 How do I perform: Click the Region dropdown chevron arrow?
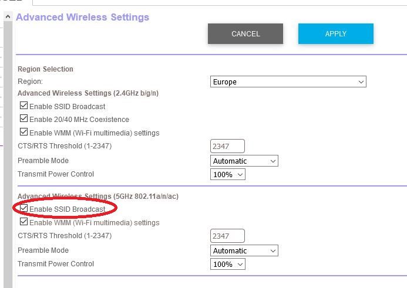point(361,82)
